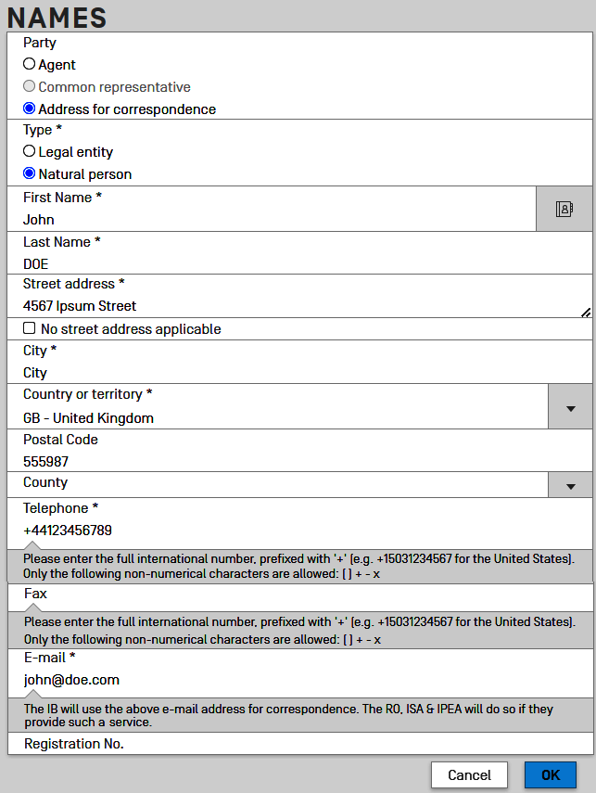596x793 pixels.
Task: Select Natural person type
Action: click(30, 173)
